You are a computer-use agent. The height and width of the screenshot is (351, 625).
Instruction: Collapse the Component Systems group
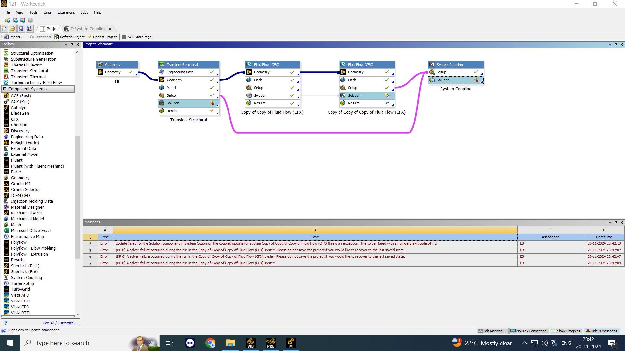5,89
